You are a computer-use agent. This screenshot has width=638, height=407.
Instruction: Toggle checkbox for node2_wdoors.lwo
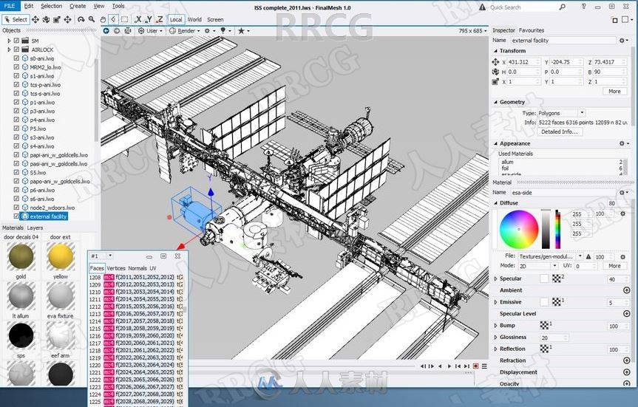[17, 208]
